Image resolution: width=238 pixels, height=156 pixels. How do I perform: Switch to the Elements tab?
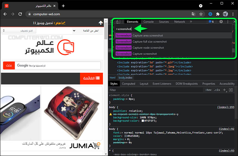(x=132, y=22)
